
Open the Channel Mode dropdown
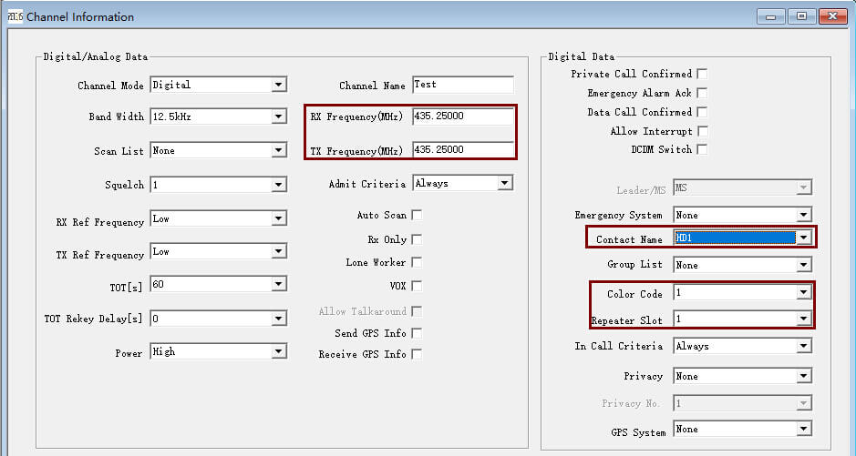279,86
